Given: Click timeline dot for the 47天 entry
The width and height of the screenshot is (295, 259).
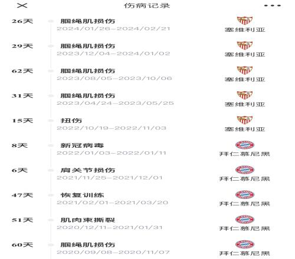Looking at the screenshot, I should click(51, 195).
